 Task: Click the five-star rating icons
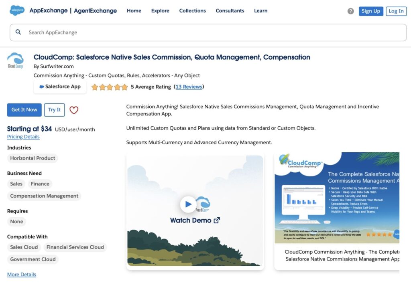click(x=110, y=87)
